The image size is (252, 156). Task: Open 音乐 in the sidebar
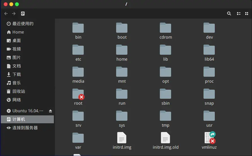[x=27, y=83]
